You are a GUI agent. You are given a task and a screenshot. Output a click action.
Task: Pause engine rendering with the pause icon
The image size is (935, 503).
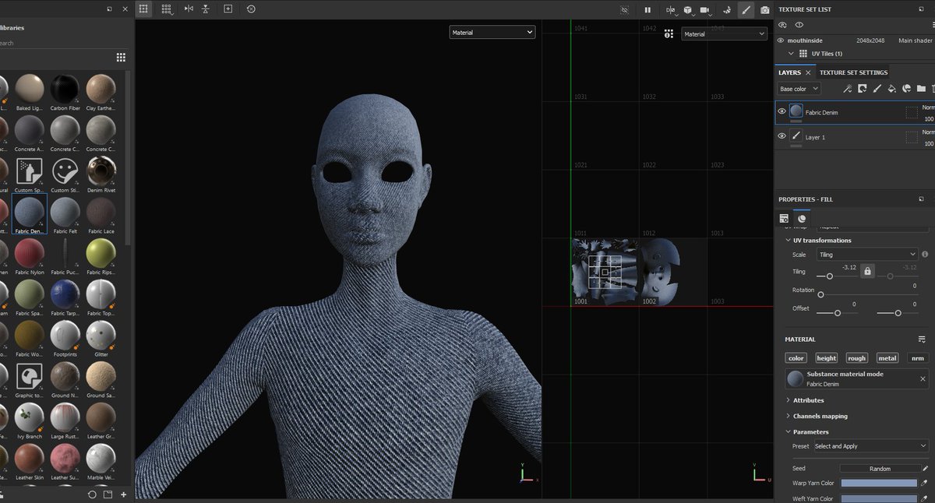tap(647, 10)
